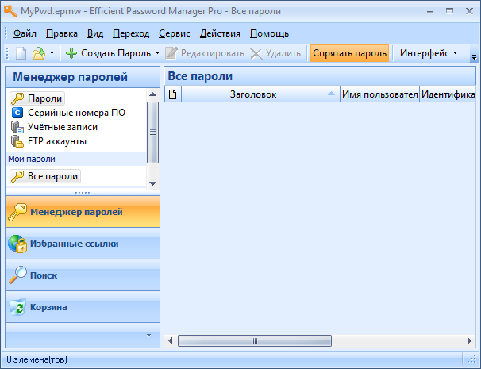
Task: Open the Поиск search panel
Action: [x=44, y=275]
